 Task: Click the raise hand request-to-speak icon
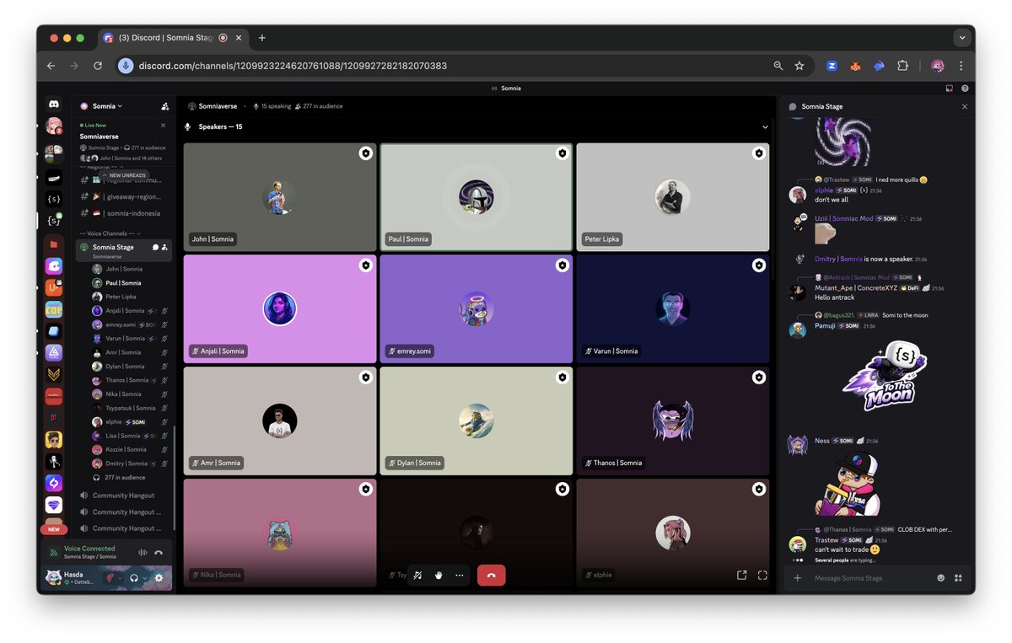(x=439, y=576)
